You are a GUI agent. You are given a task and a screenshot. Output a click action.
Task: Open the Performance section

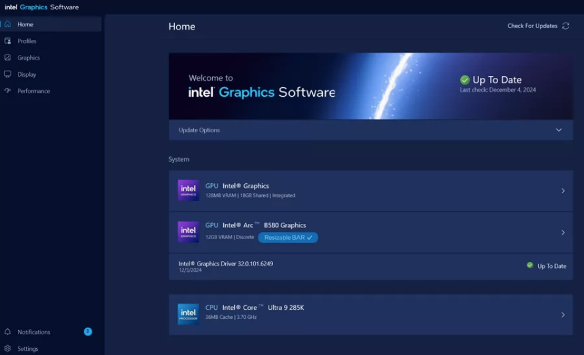click(x=51, y=91)
